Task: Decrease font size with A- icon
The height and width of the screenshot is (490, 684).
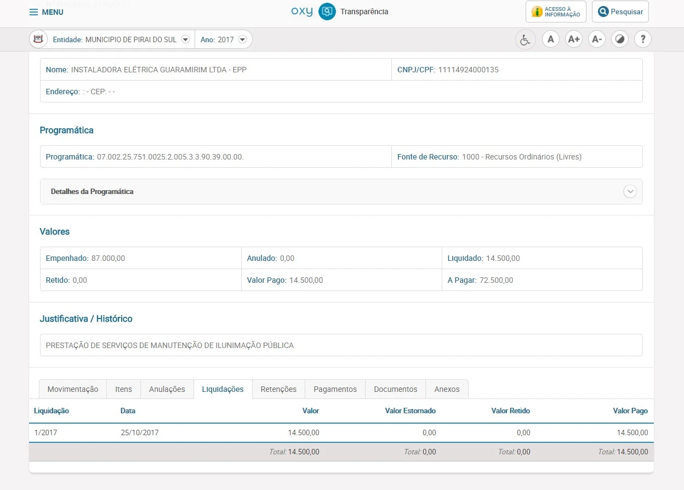Action: point(596,39)
